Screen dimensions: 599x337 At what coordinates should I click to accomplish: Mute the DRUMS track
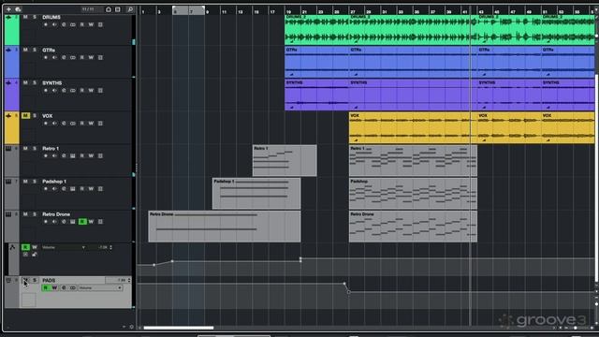pyautogui.click(x=25, y=17)
